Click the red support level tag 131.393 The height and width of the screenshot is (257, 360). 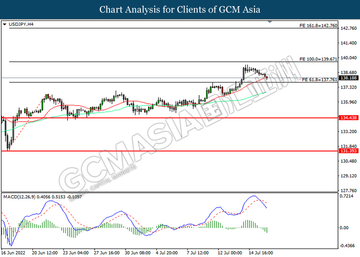point(349,151)
